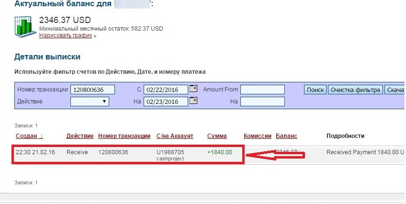
Task: Sort table by Сумма column header
Action: point(217,136)
